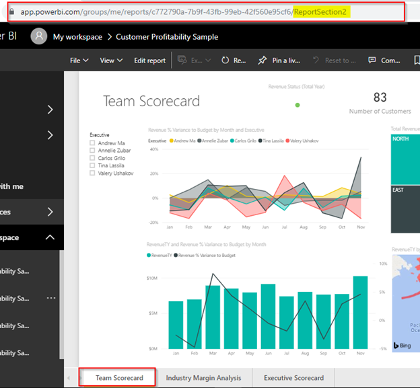Click the Power BI logo text
This screenshot has height=388, width=420.
point(8,36)
